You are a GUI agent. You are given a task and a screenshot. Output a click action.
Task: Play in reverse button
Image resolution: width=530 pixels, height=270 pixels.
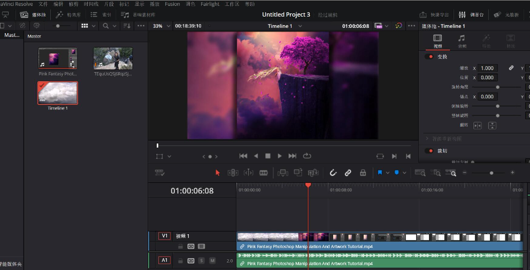click(x=256, y=156)
